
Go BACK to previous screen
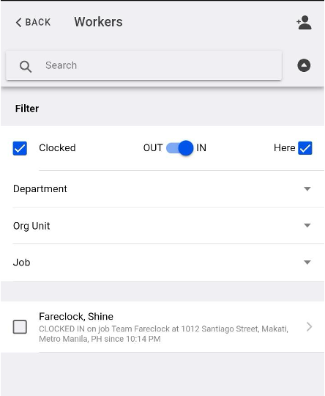point(33,23)
